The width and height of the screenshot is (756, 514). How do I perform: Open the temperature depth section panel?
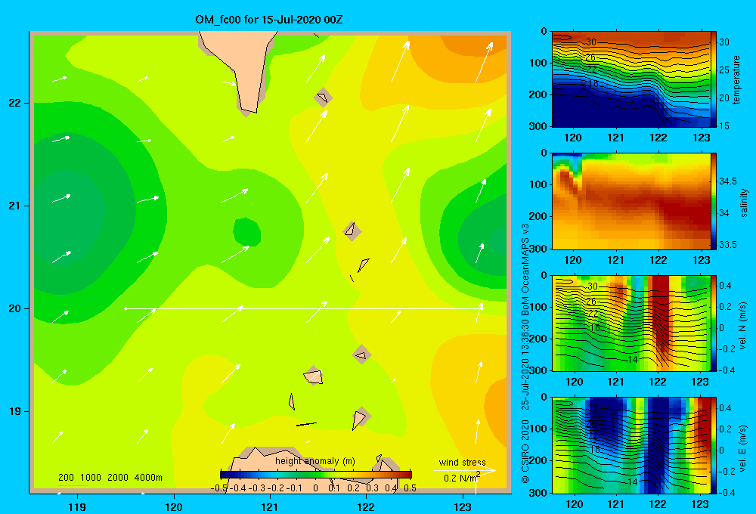coord(631,79)
